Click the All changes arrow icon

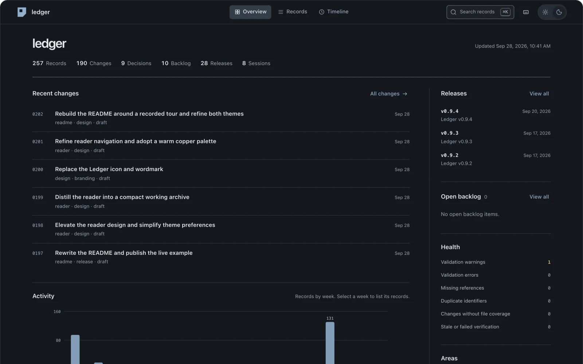coord(405,94)
